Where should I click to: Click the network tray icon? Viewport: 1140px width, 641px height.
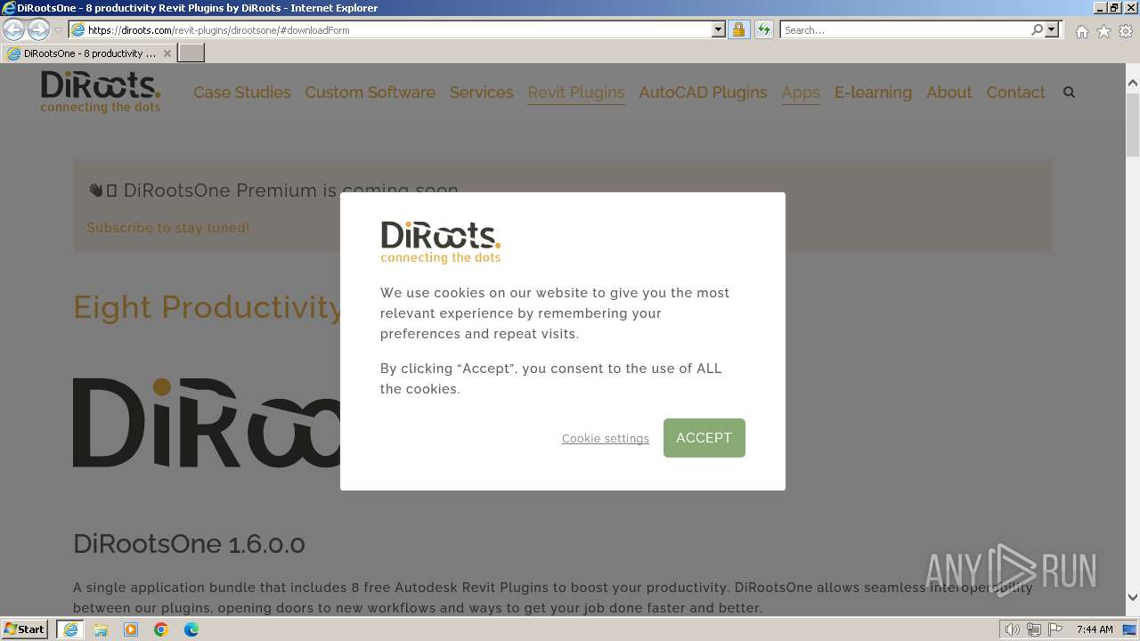pyautogui.click(x=1034, y=629)
